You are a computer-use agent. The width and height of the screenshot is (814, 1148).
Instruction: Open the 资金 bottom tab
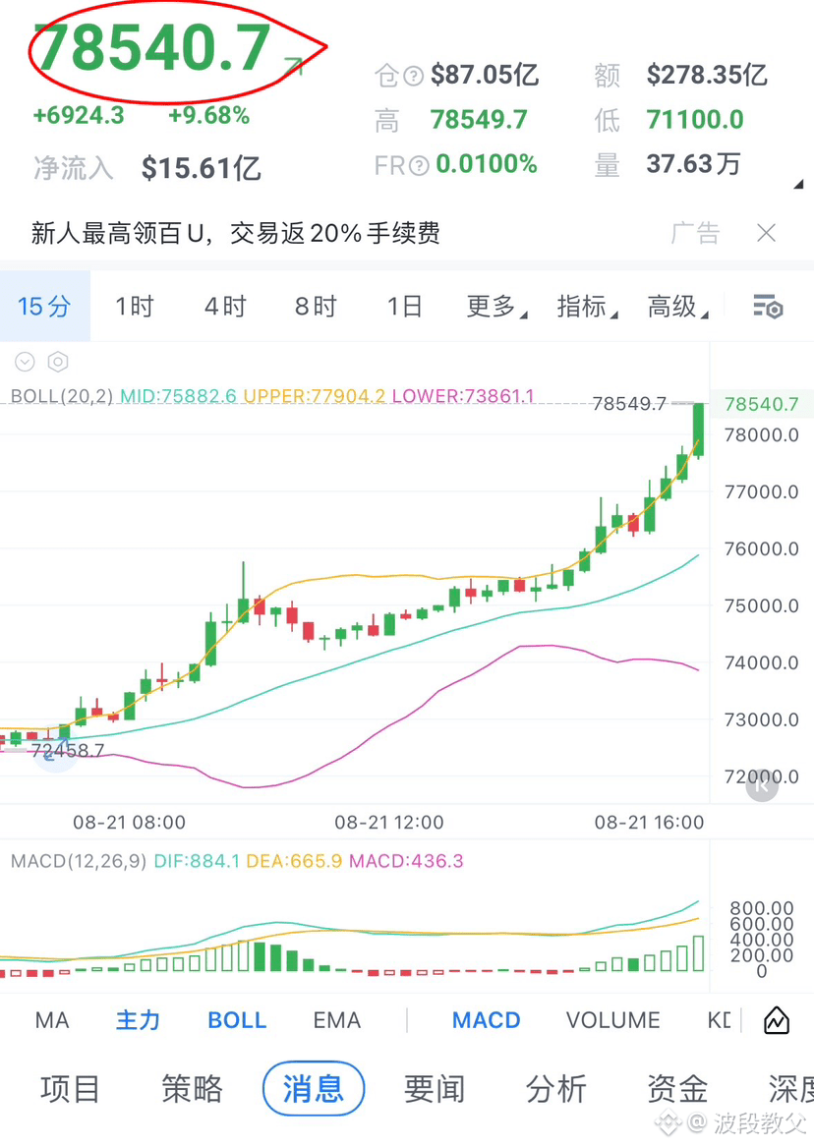pos(678,1089)
